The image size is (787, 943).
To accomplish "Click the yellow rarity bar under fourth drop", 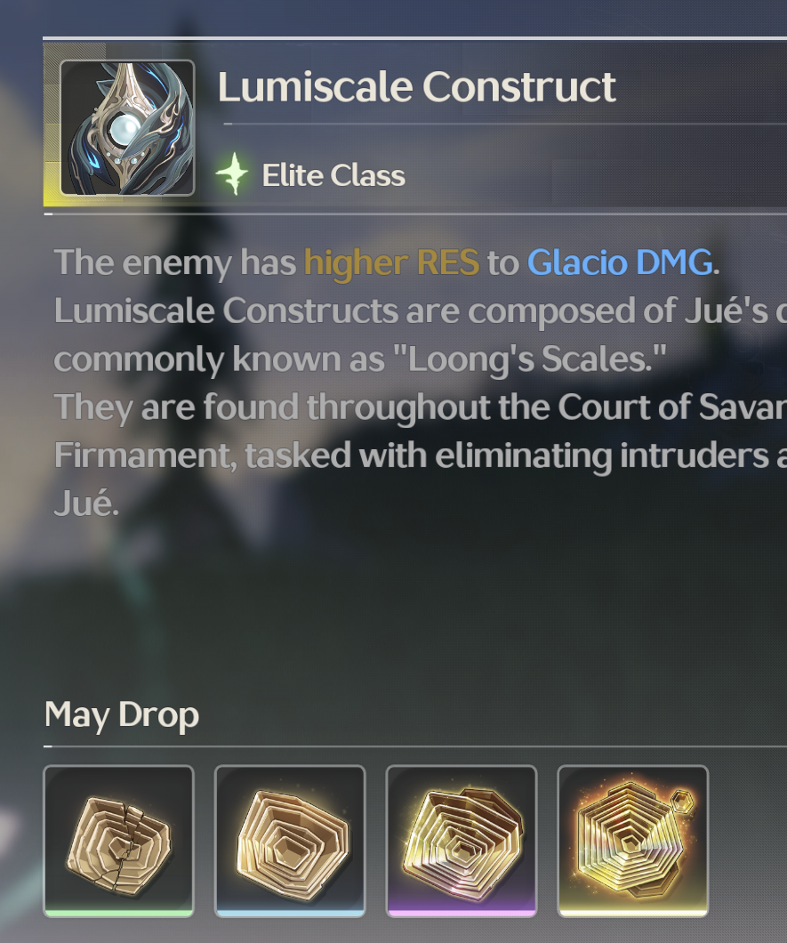I will click(632, 913).
